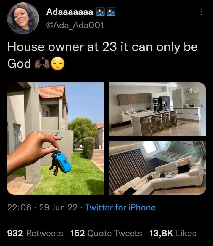View the 13,8K Likes list
The height and width of the screenshot is (246, 213).
(173, 233)
